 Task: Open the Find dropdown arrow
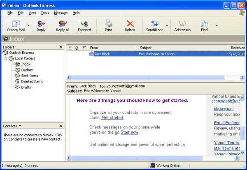point(217,25)
